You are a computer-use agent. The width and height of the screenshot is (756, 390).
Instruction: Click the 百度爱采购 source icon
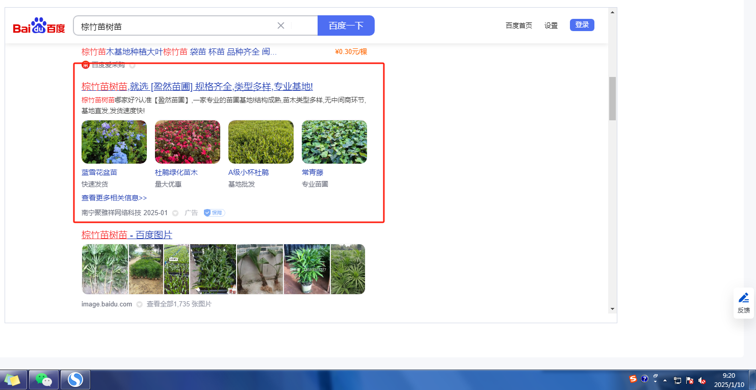click(x=86, y=65)
